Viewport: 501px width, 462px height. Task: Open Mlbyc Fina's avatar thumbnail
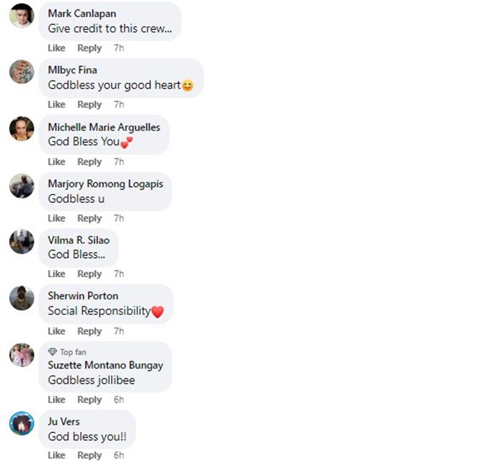[x=22, y=72]
